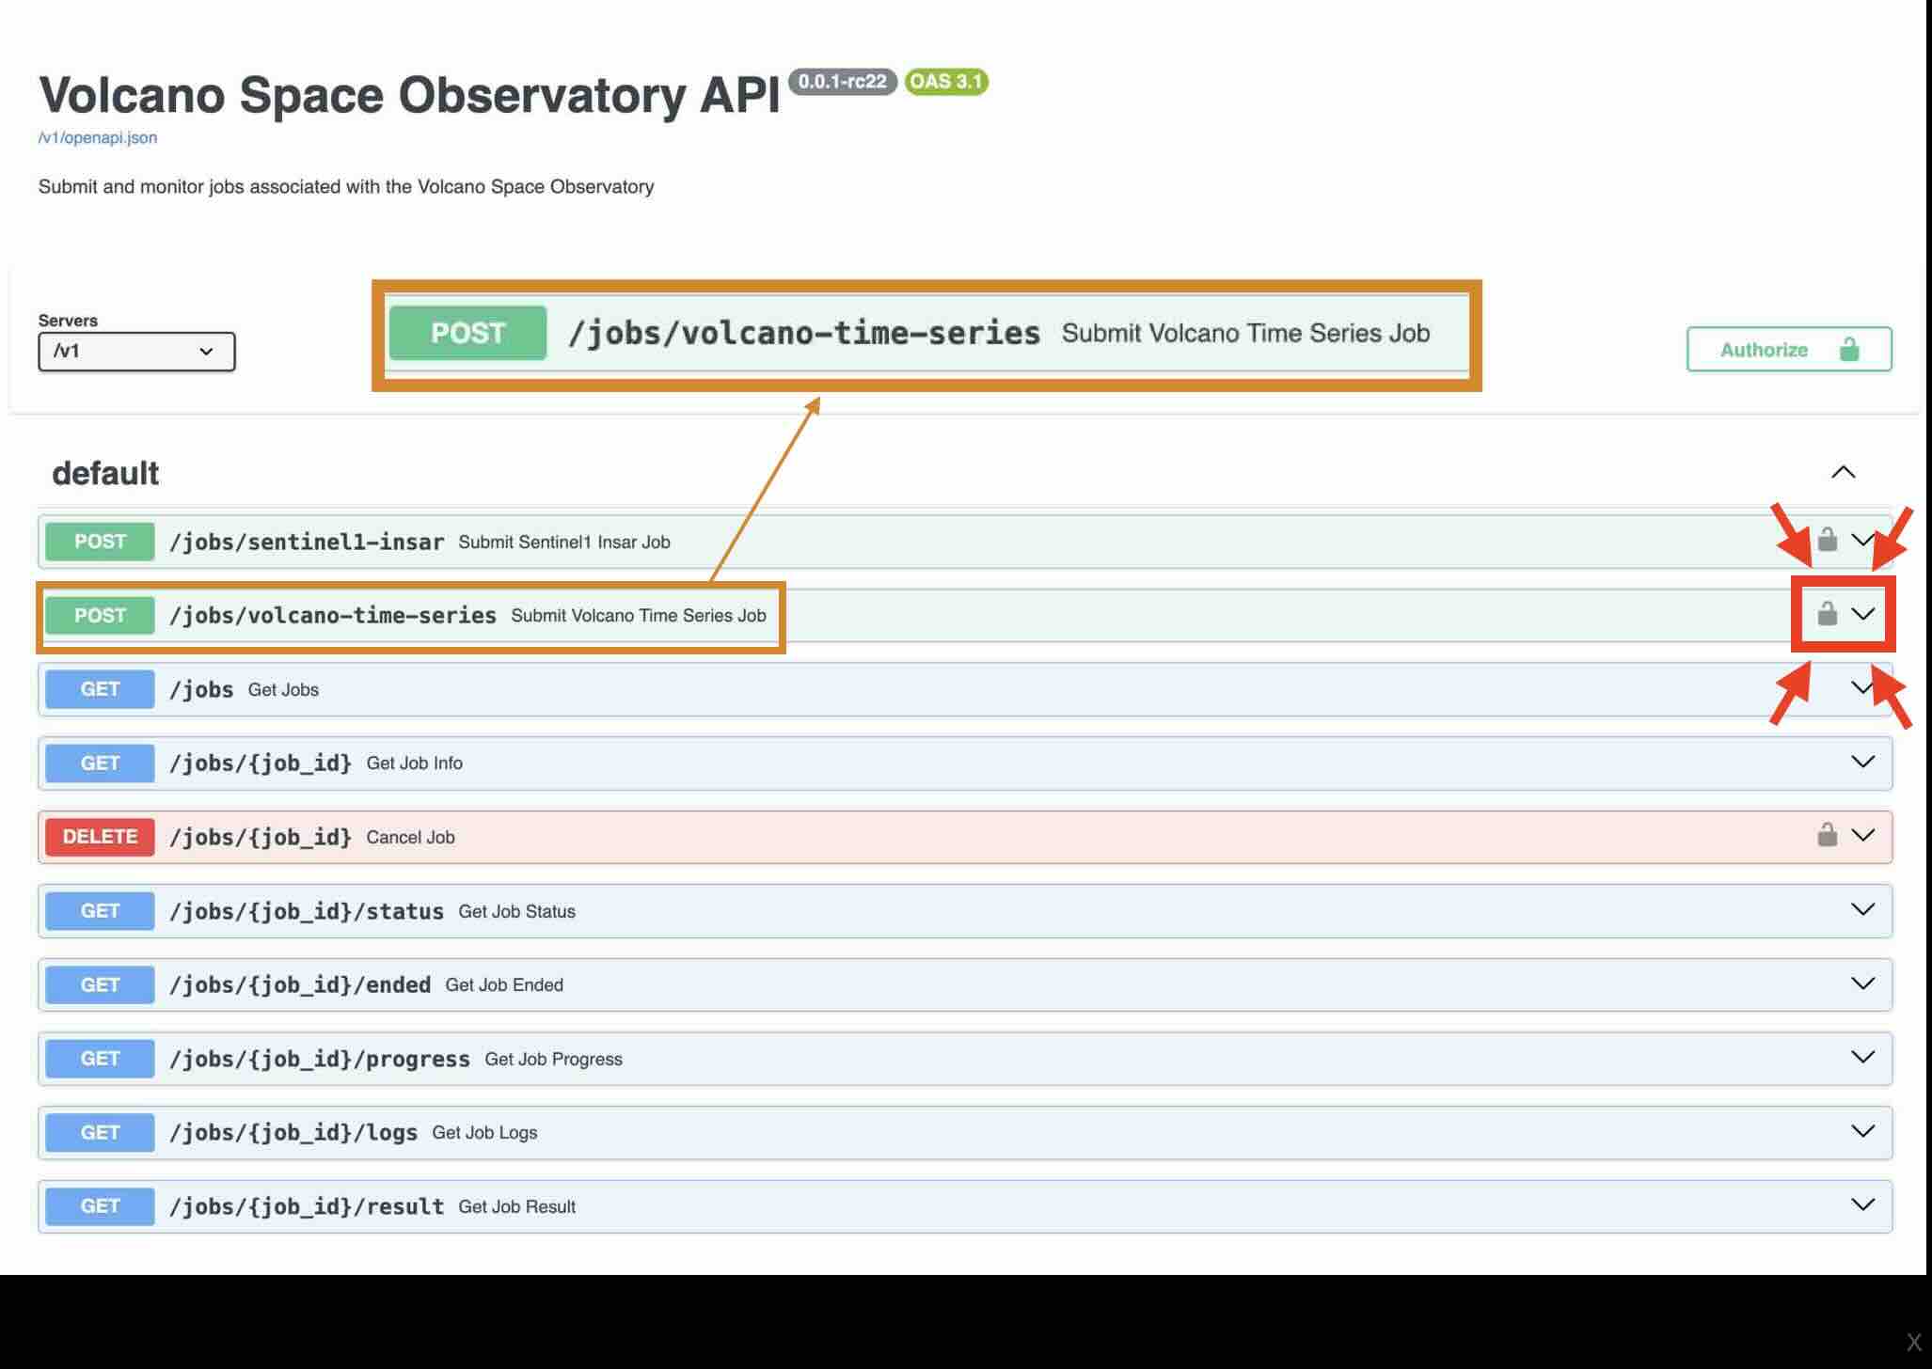Open the /jobs/{job_id}/progress endpoint row
This screenshot has height=1369, width=1932.
(319, 1059)
